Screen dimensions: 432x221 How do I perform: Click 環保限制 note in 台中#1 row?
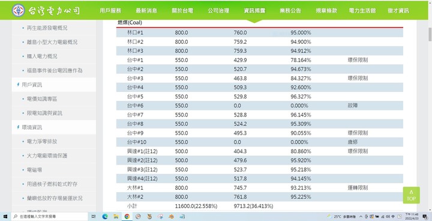358,60
